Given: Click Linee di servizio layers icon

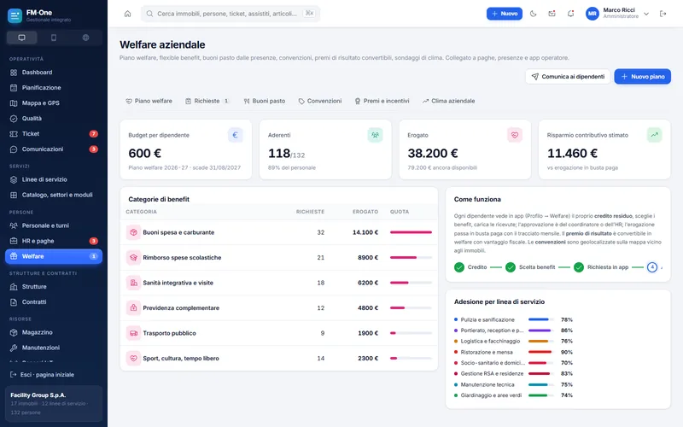Looking at the screenshot, I should 14,179.
